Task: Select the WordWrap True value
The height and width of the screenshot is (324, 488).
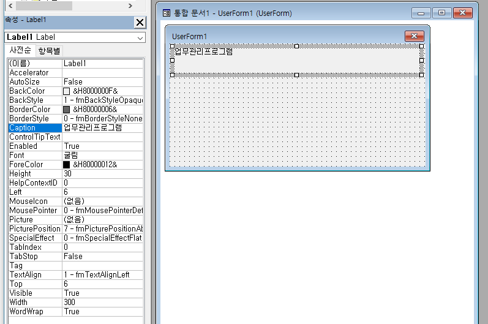Action: [103, 312]
